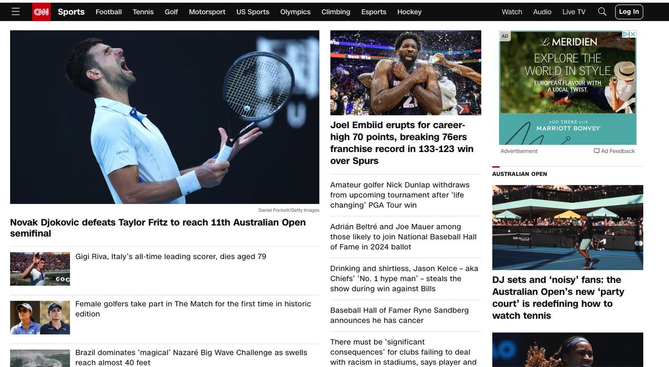The width and height of the screenshot is (669, 367).
Task: Open the US Sports menu item
Action: (253, 12)
